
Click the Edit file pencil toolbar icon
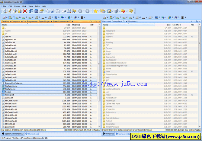(10, 11)
